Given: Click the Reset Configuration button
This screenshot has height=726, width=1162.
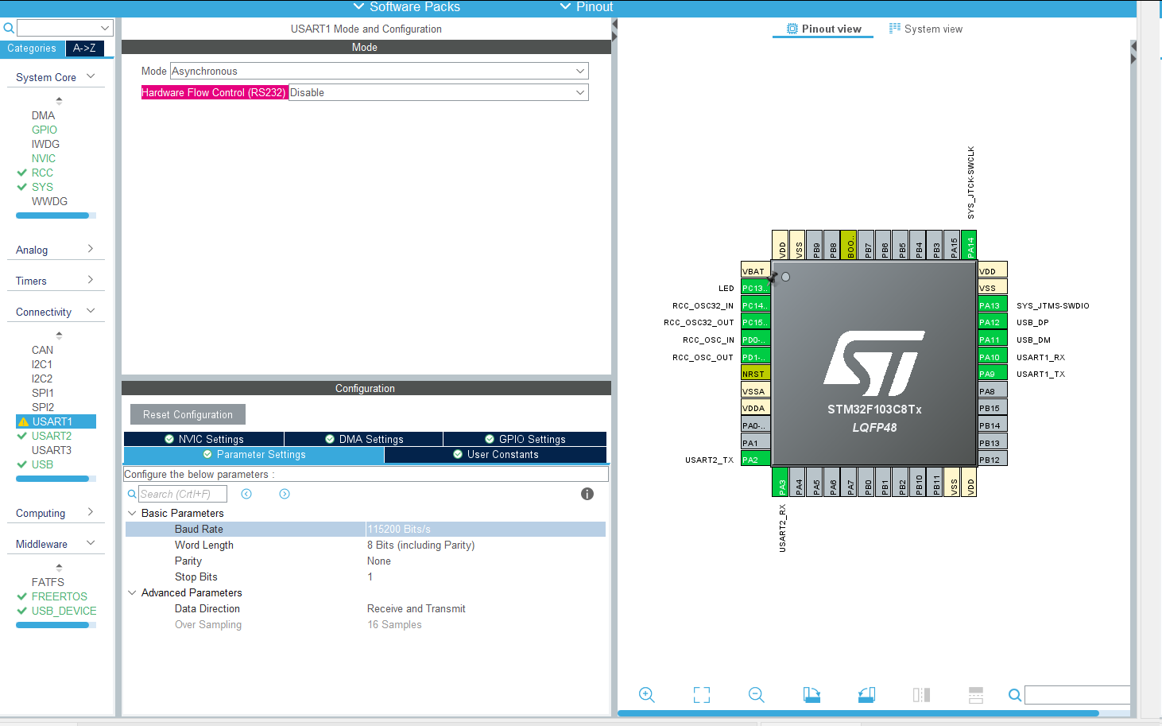Looking at the screenshot, I should click(x=188, y=414).
